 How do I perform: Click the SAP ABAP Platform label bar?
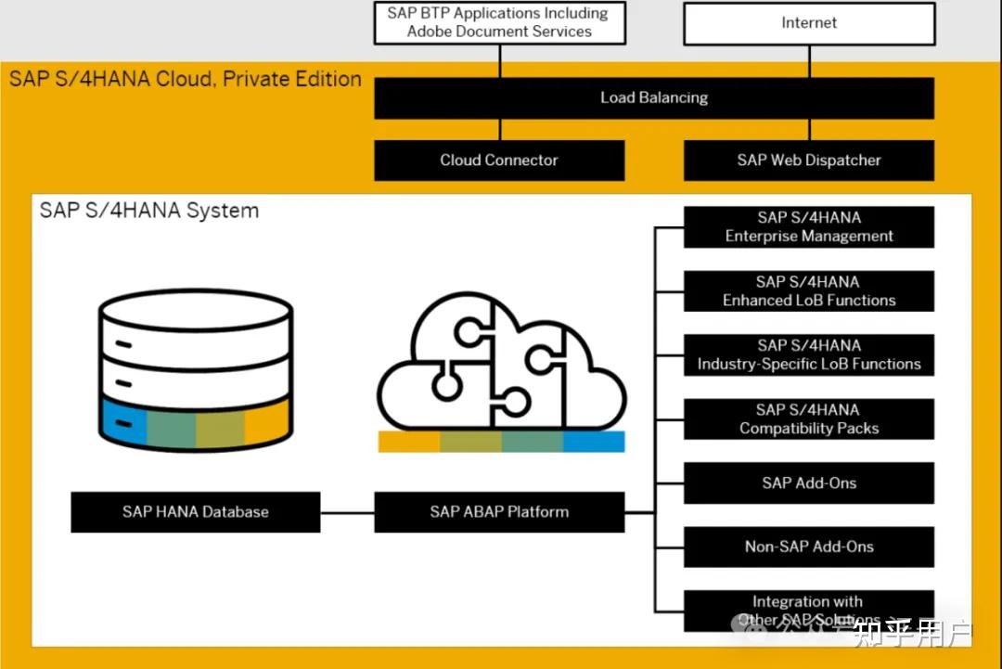click(499, 511)
